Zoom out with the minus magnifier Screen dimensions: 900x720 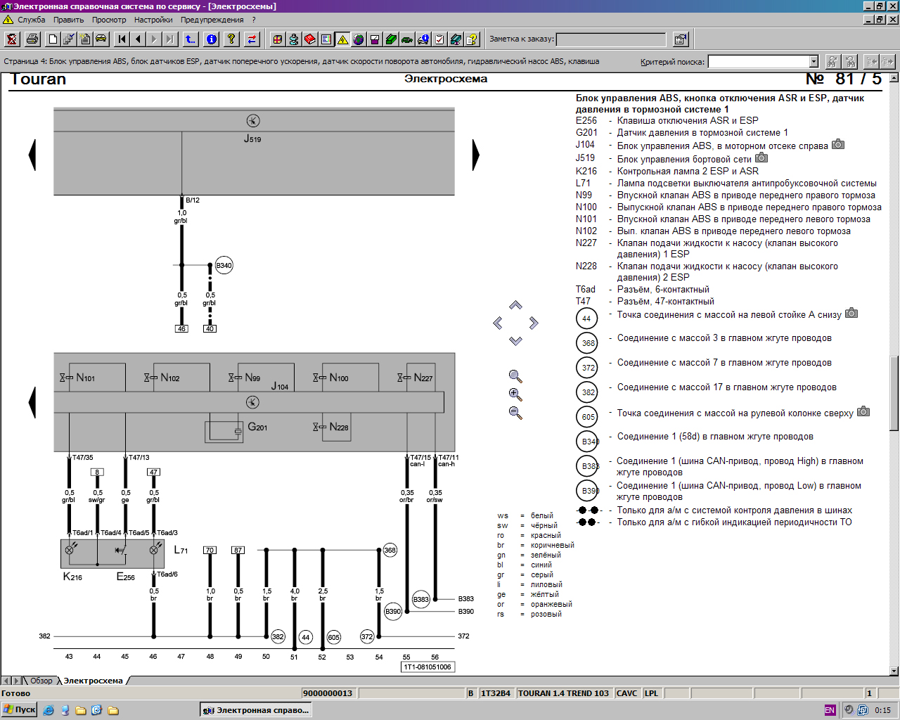[515, 413]
